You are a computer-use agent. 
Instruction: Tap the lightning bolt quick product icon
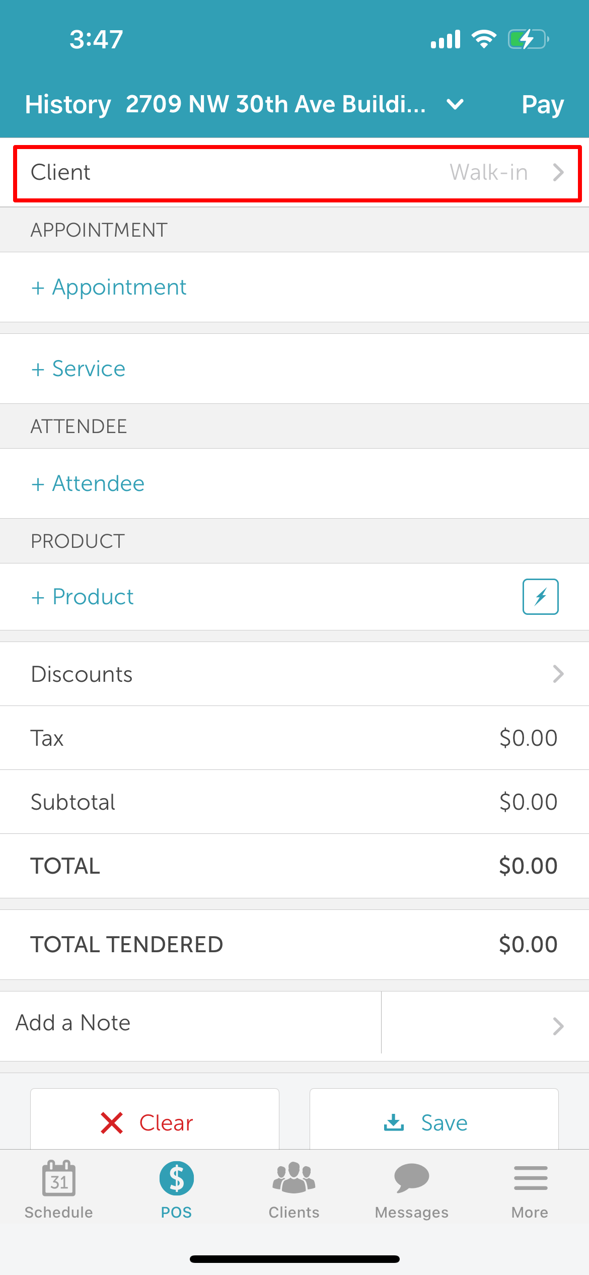point(540,597)
